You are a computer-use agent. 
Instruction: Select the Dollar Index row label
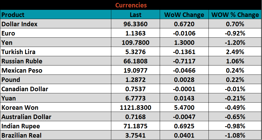point(20,24)
